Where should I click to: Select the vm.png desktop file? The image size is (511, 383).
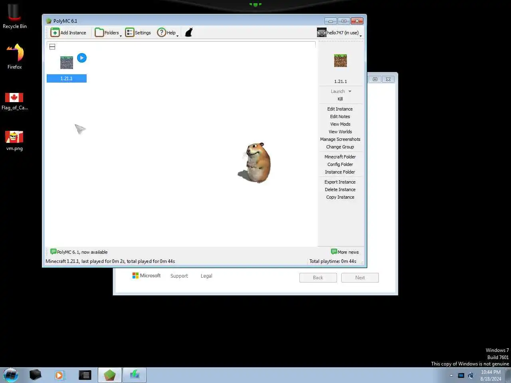pyautogui.click(x=14, y=141)
